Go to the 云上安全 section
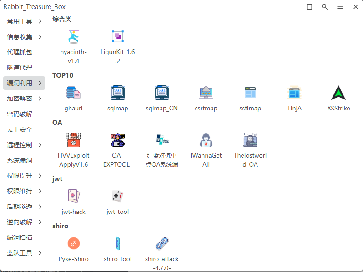The height and width of the screenshot is (272, 363). tap(20, 129)
